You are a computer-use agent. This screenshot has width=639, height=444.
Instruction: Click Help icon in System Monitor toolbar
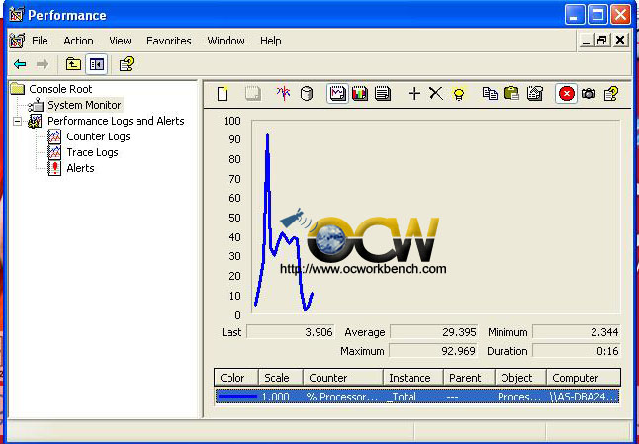pyautogui.click(x=611, y=94)
